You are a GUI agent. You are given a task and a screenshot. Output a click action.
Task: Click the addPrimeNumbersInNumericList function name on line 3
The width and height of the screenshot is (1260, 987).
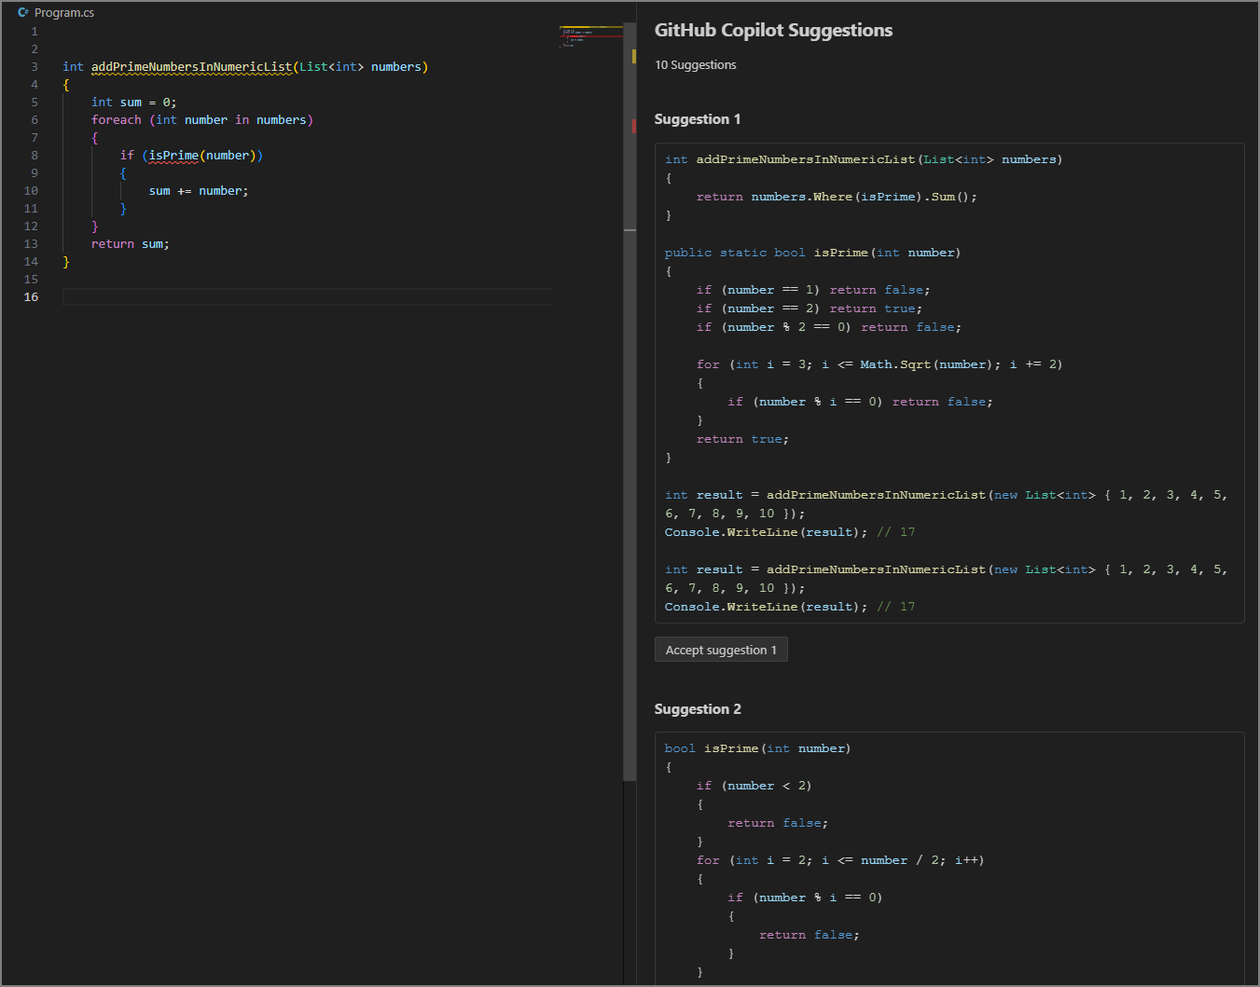click(191, 66)
